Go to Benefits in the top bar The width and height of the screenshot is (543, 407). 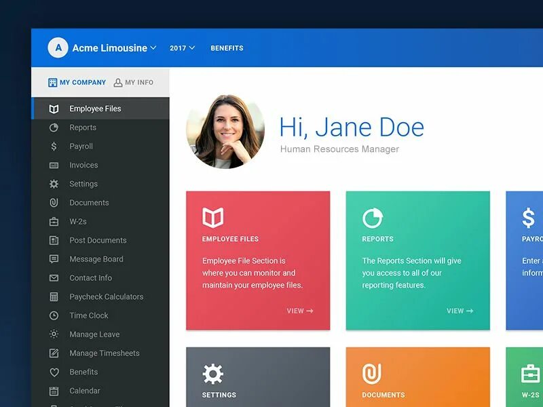coord(227,48)
